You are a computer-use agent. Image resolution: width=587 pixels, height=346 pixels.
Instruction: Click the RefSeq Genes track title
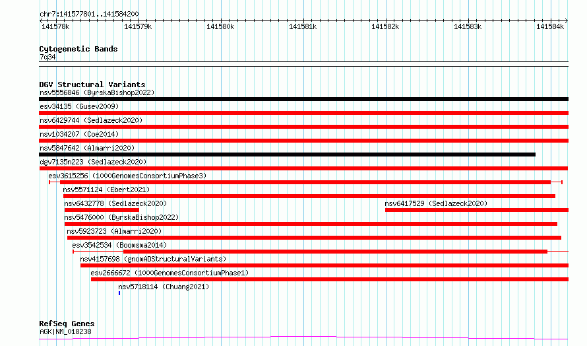pyautogui.click(x=67, y=324)
